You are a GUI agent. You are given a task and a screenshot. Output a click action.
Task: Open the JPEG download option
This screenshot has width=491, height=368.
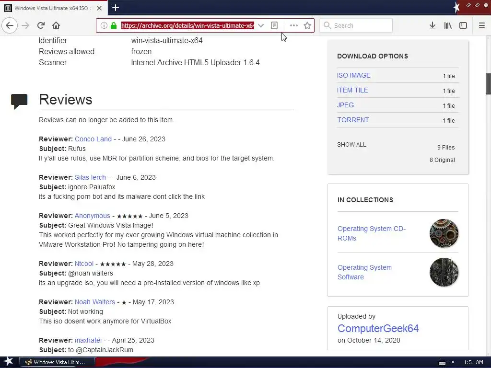pos(345,105)
